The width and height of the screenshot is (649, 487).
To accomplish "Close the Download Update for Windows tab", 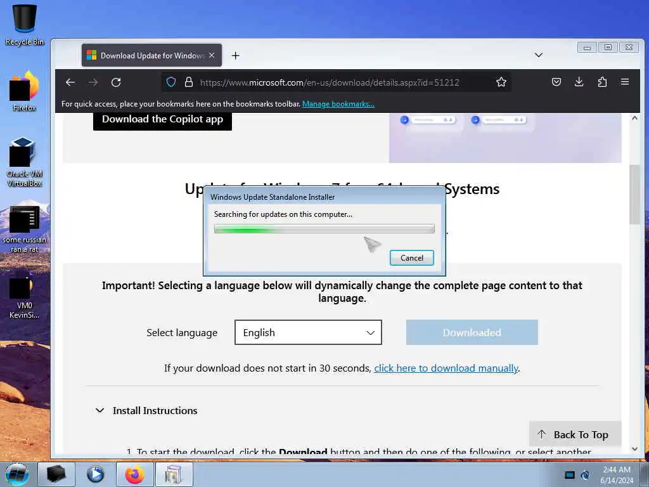I will click(212, 55).
